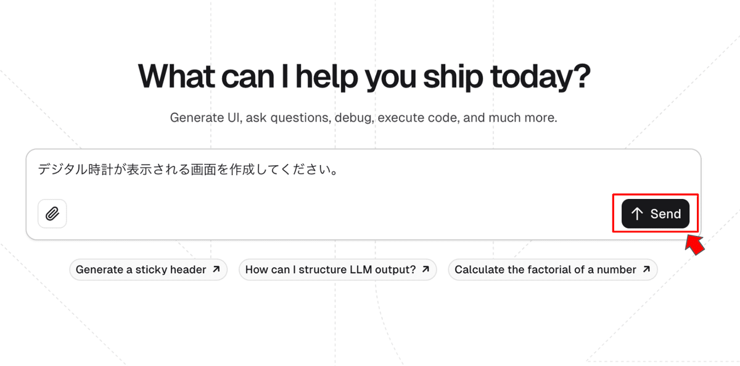
Task: Click the Generate UI, ask questions subtitle text
Action: click(x=364, y=117)
